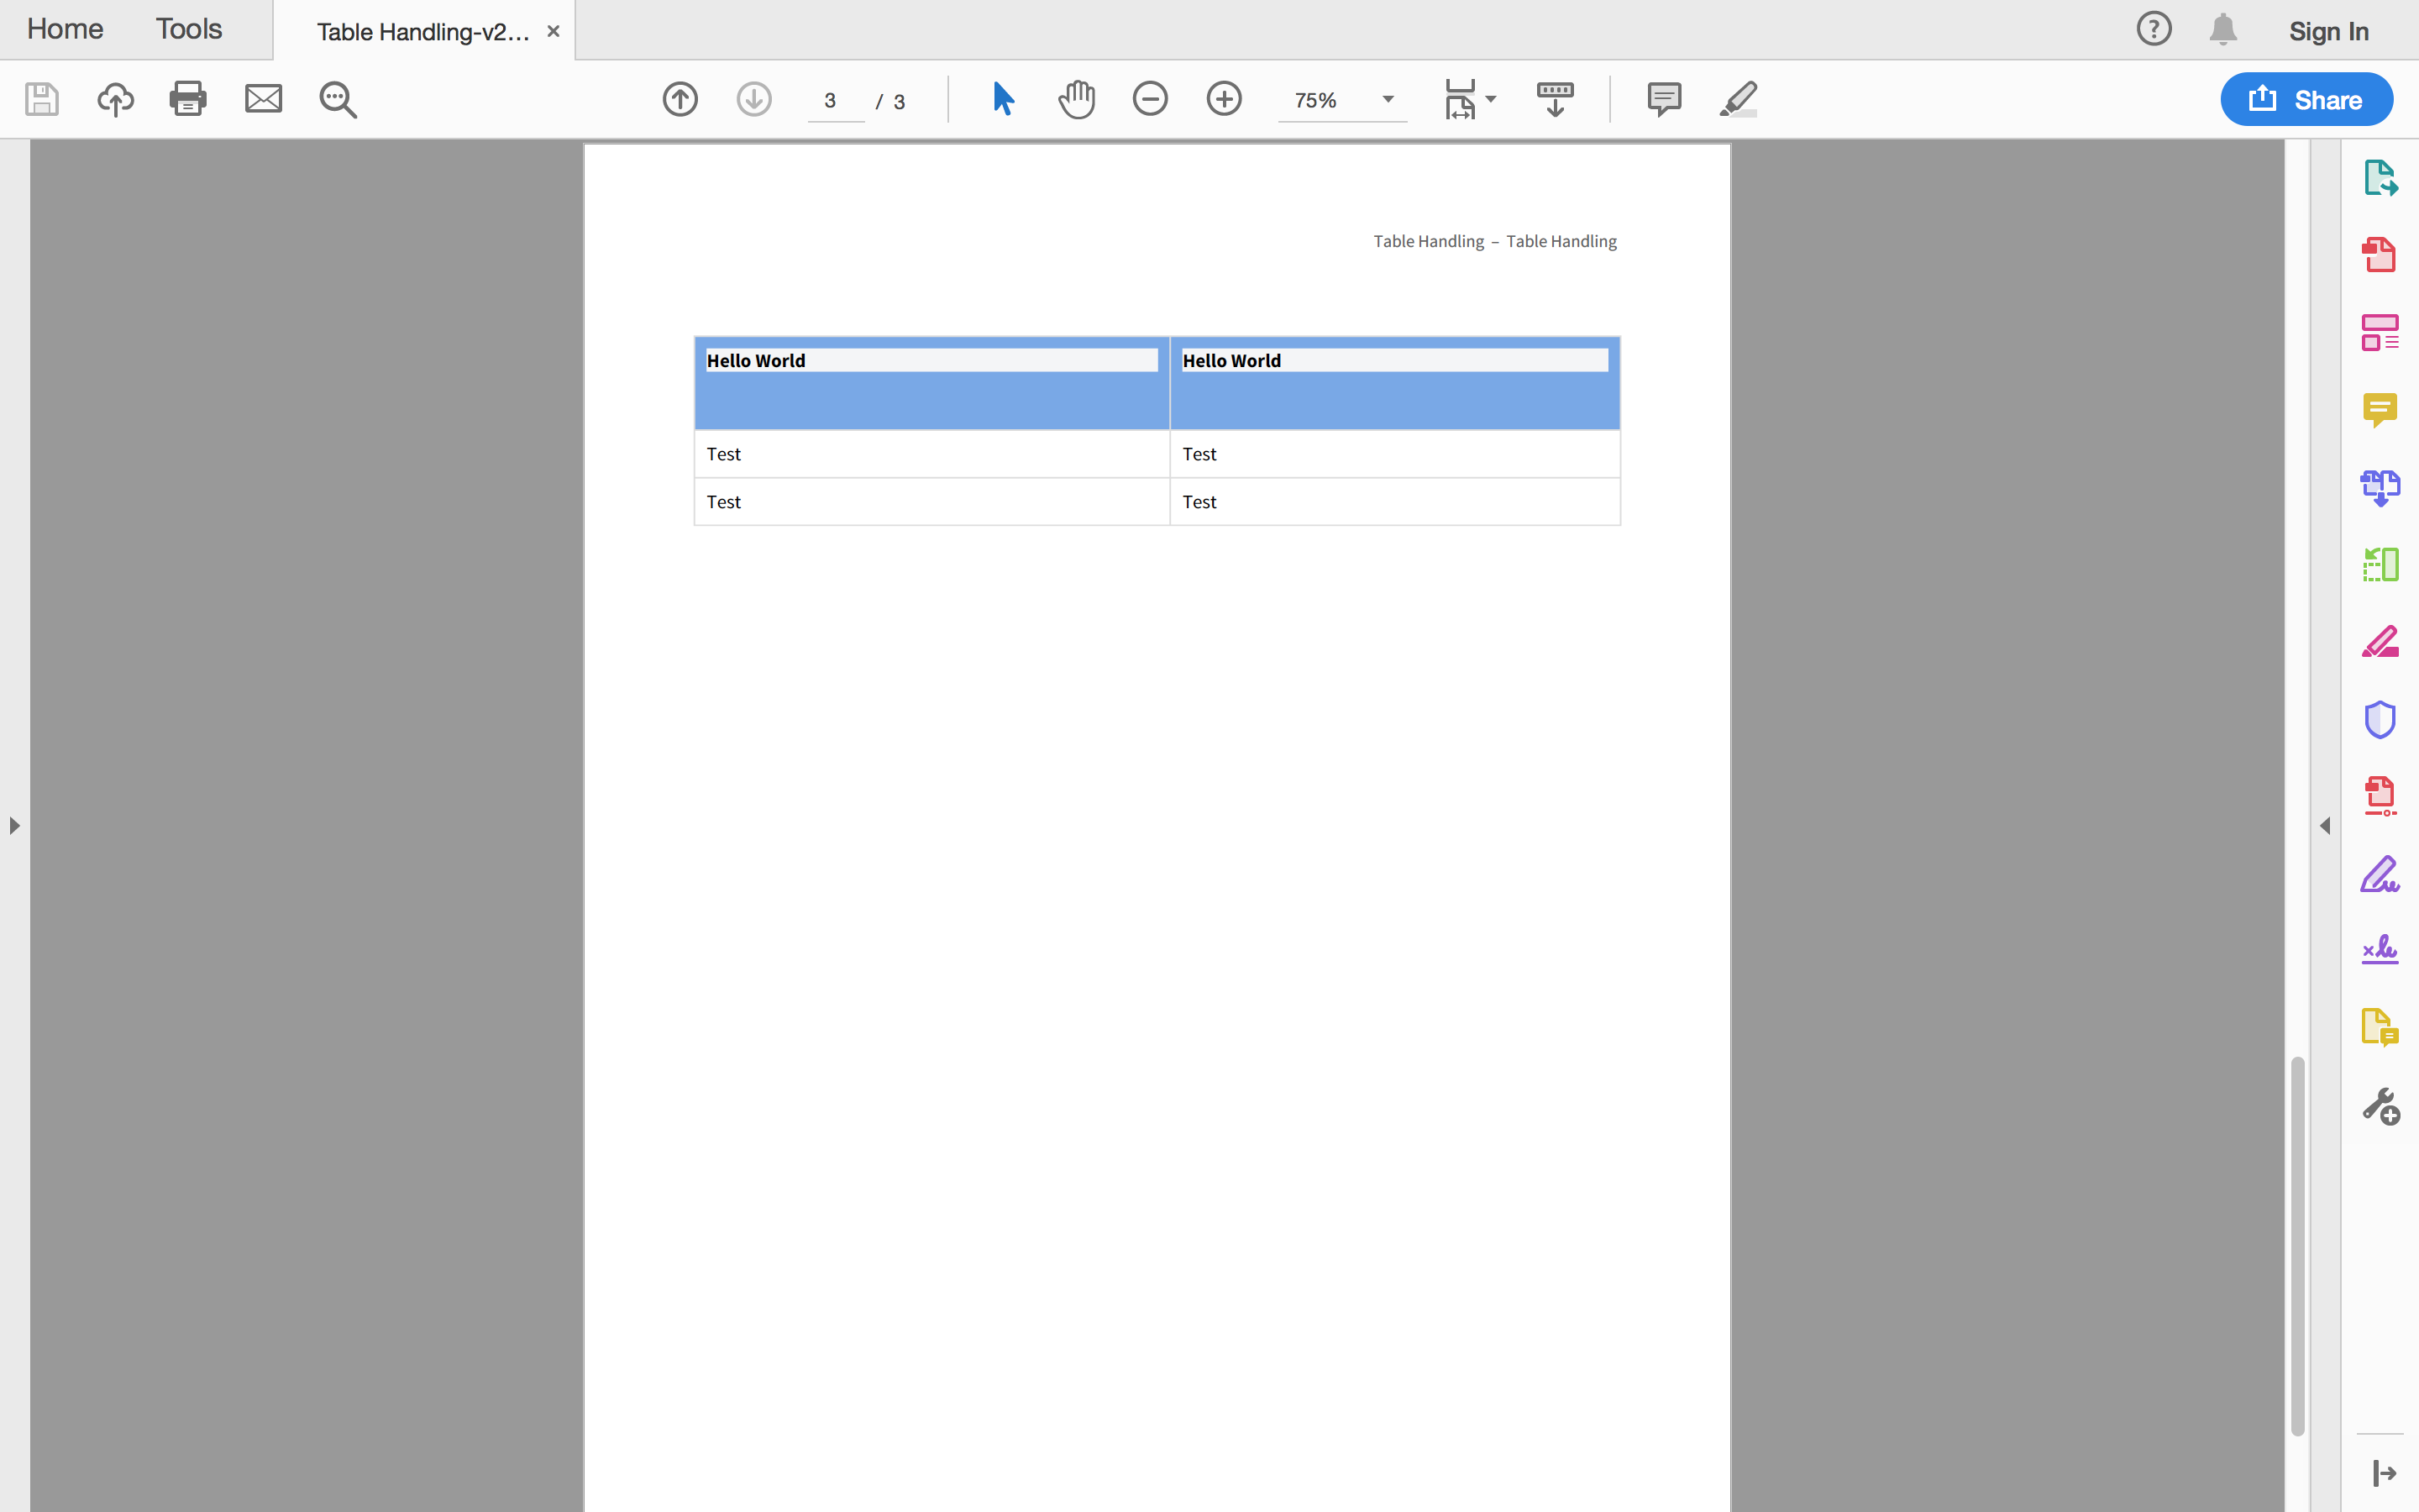Open the zoom level dropdown
The image size is (2419, 1512).
1388,99
